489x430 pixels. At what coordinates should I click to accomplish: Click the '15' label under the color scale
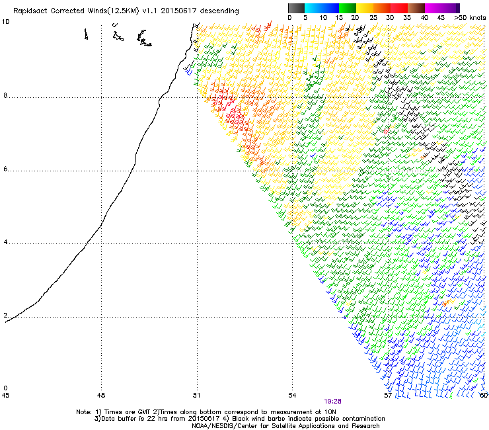pos(339,18)
